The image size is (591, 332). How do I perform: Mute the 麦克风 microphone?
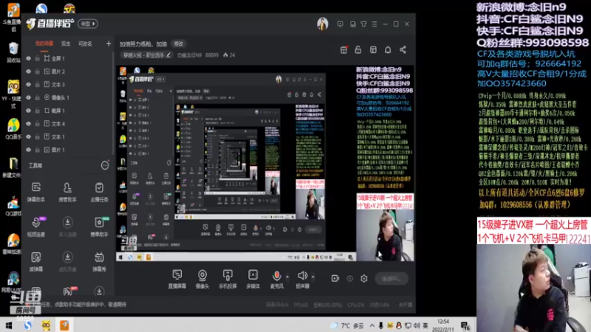click(277, 277)
